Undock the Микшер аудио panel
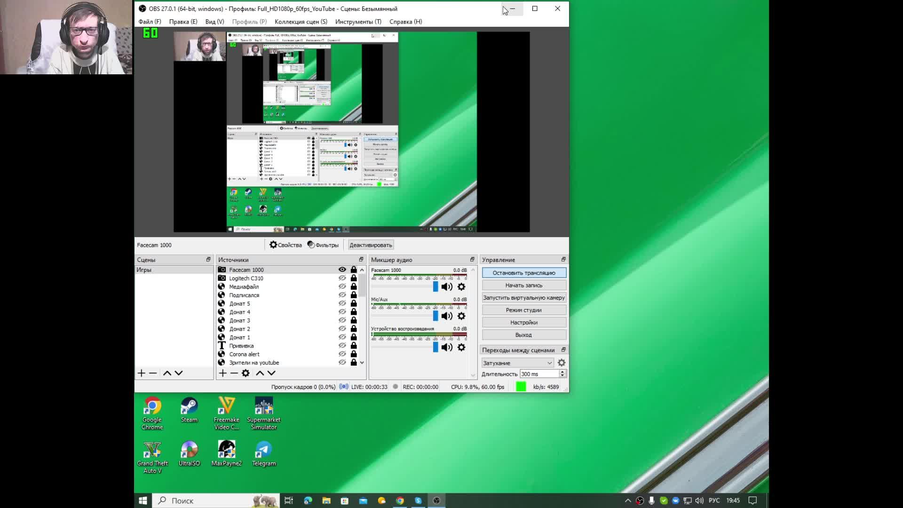The width and height of the screenshot is (903, 508). coord(472,260)
